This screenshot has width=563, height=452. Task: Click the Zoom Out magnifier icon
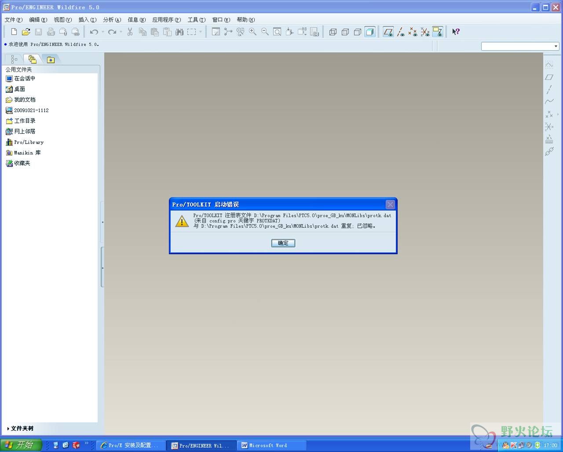point(265,32)
